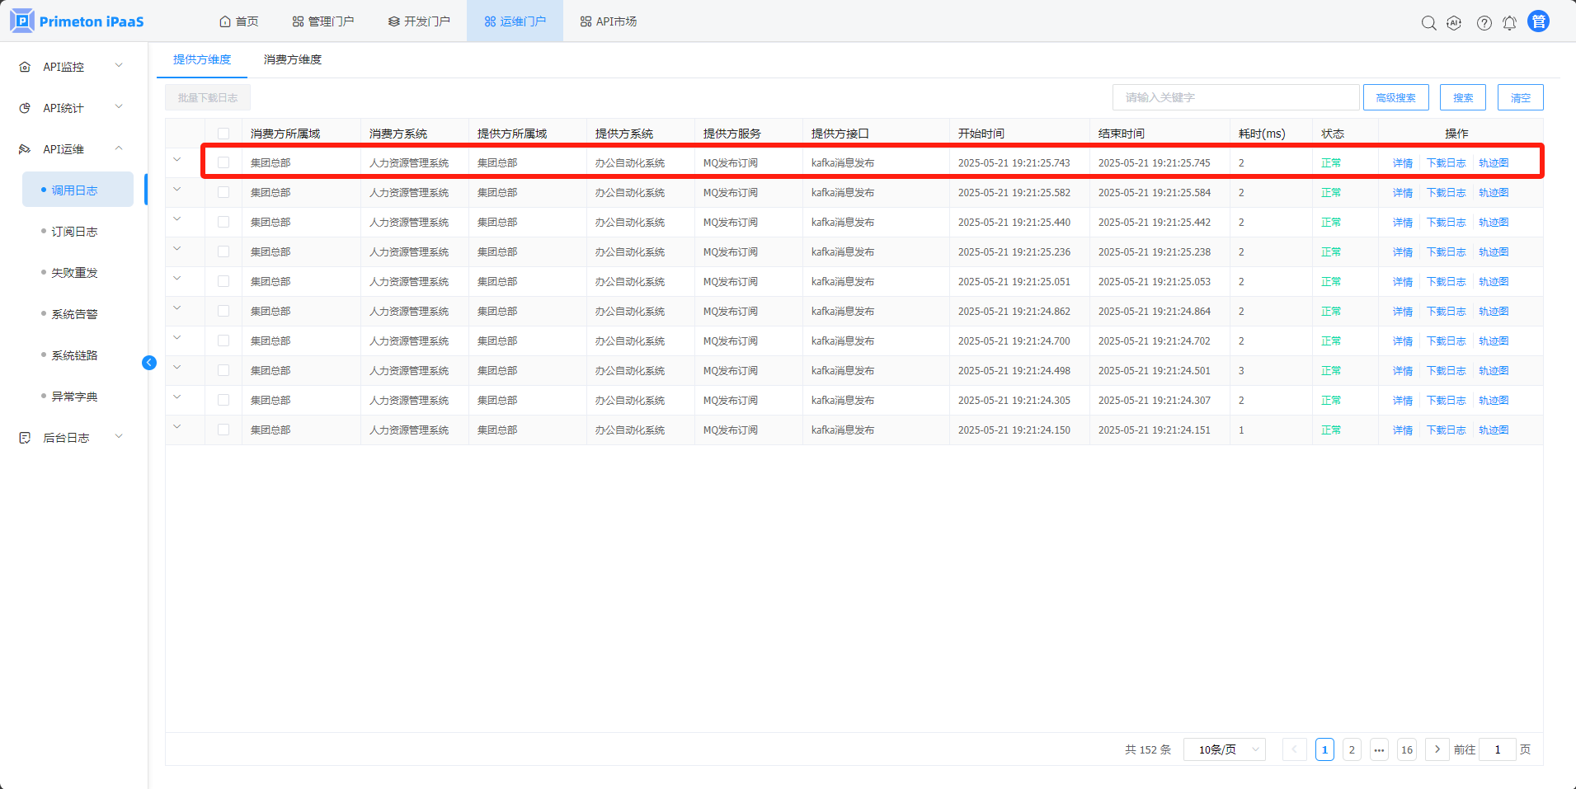Open the 开发门户 top navigation item

click(x=419, y=21)
